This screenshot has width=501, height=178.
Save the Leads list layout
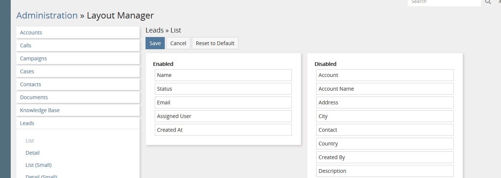(155, 43)
